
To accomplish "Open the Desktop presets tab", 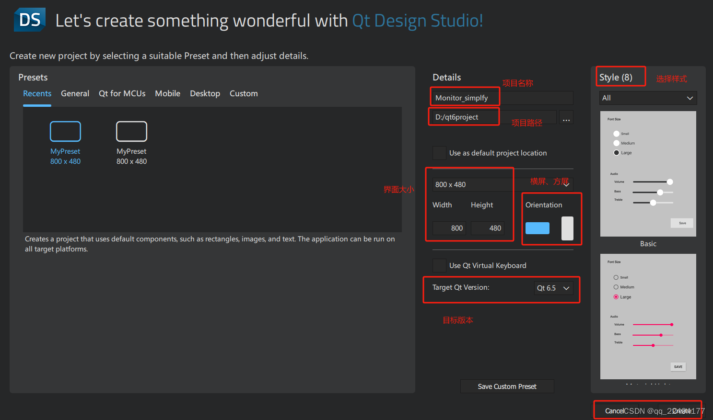I will [205, 93].
